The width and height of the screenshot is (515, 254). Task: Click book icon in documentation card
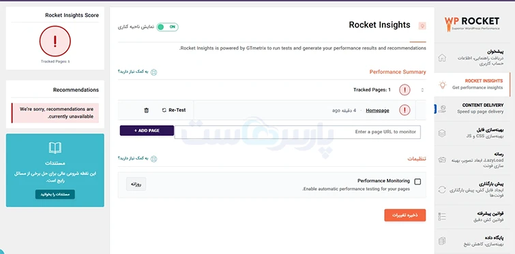[x=55, y=148]
